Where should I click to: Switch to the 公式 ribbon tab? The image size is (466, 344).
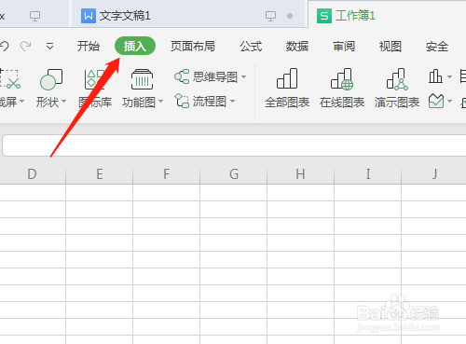[251, 47]
